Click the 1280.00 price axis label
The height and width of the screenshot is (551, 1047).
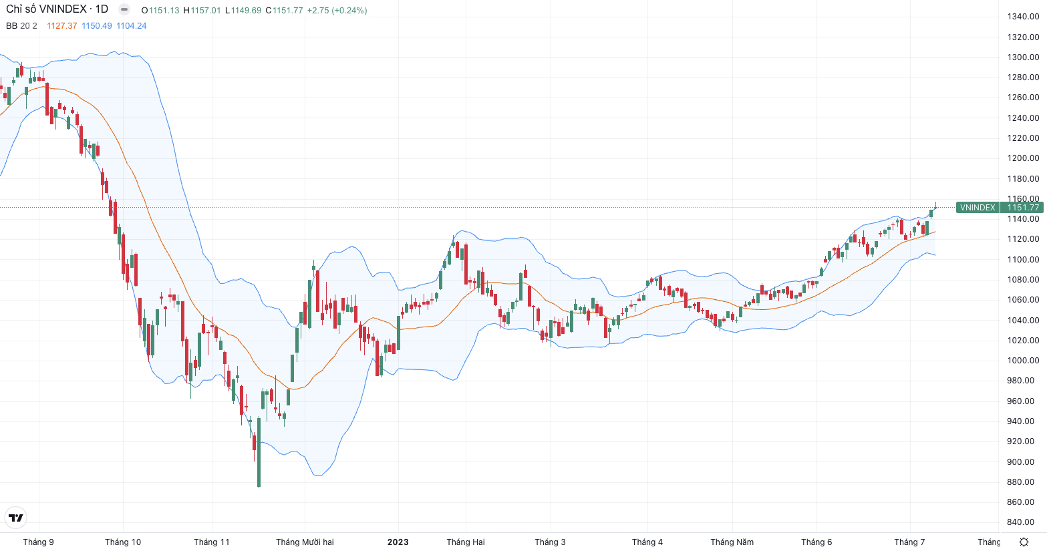tap(1023, 77)
